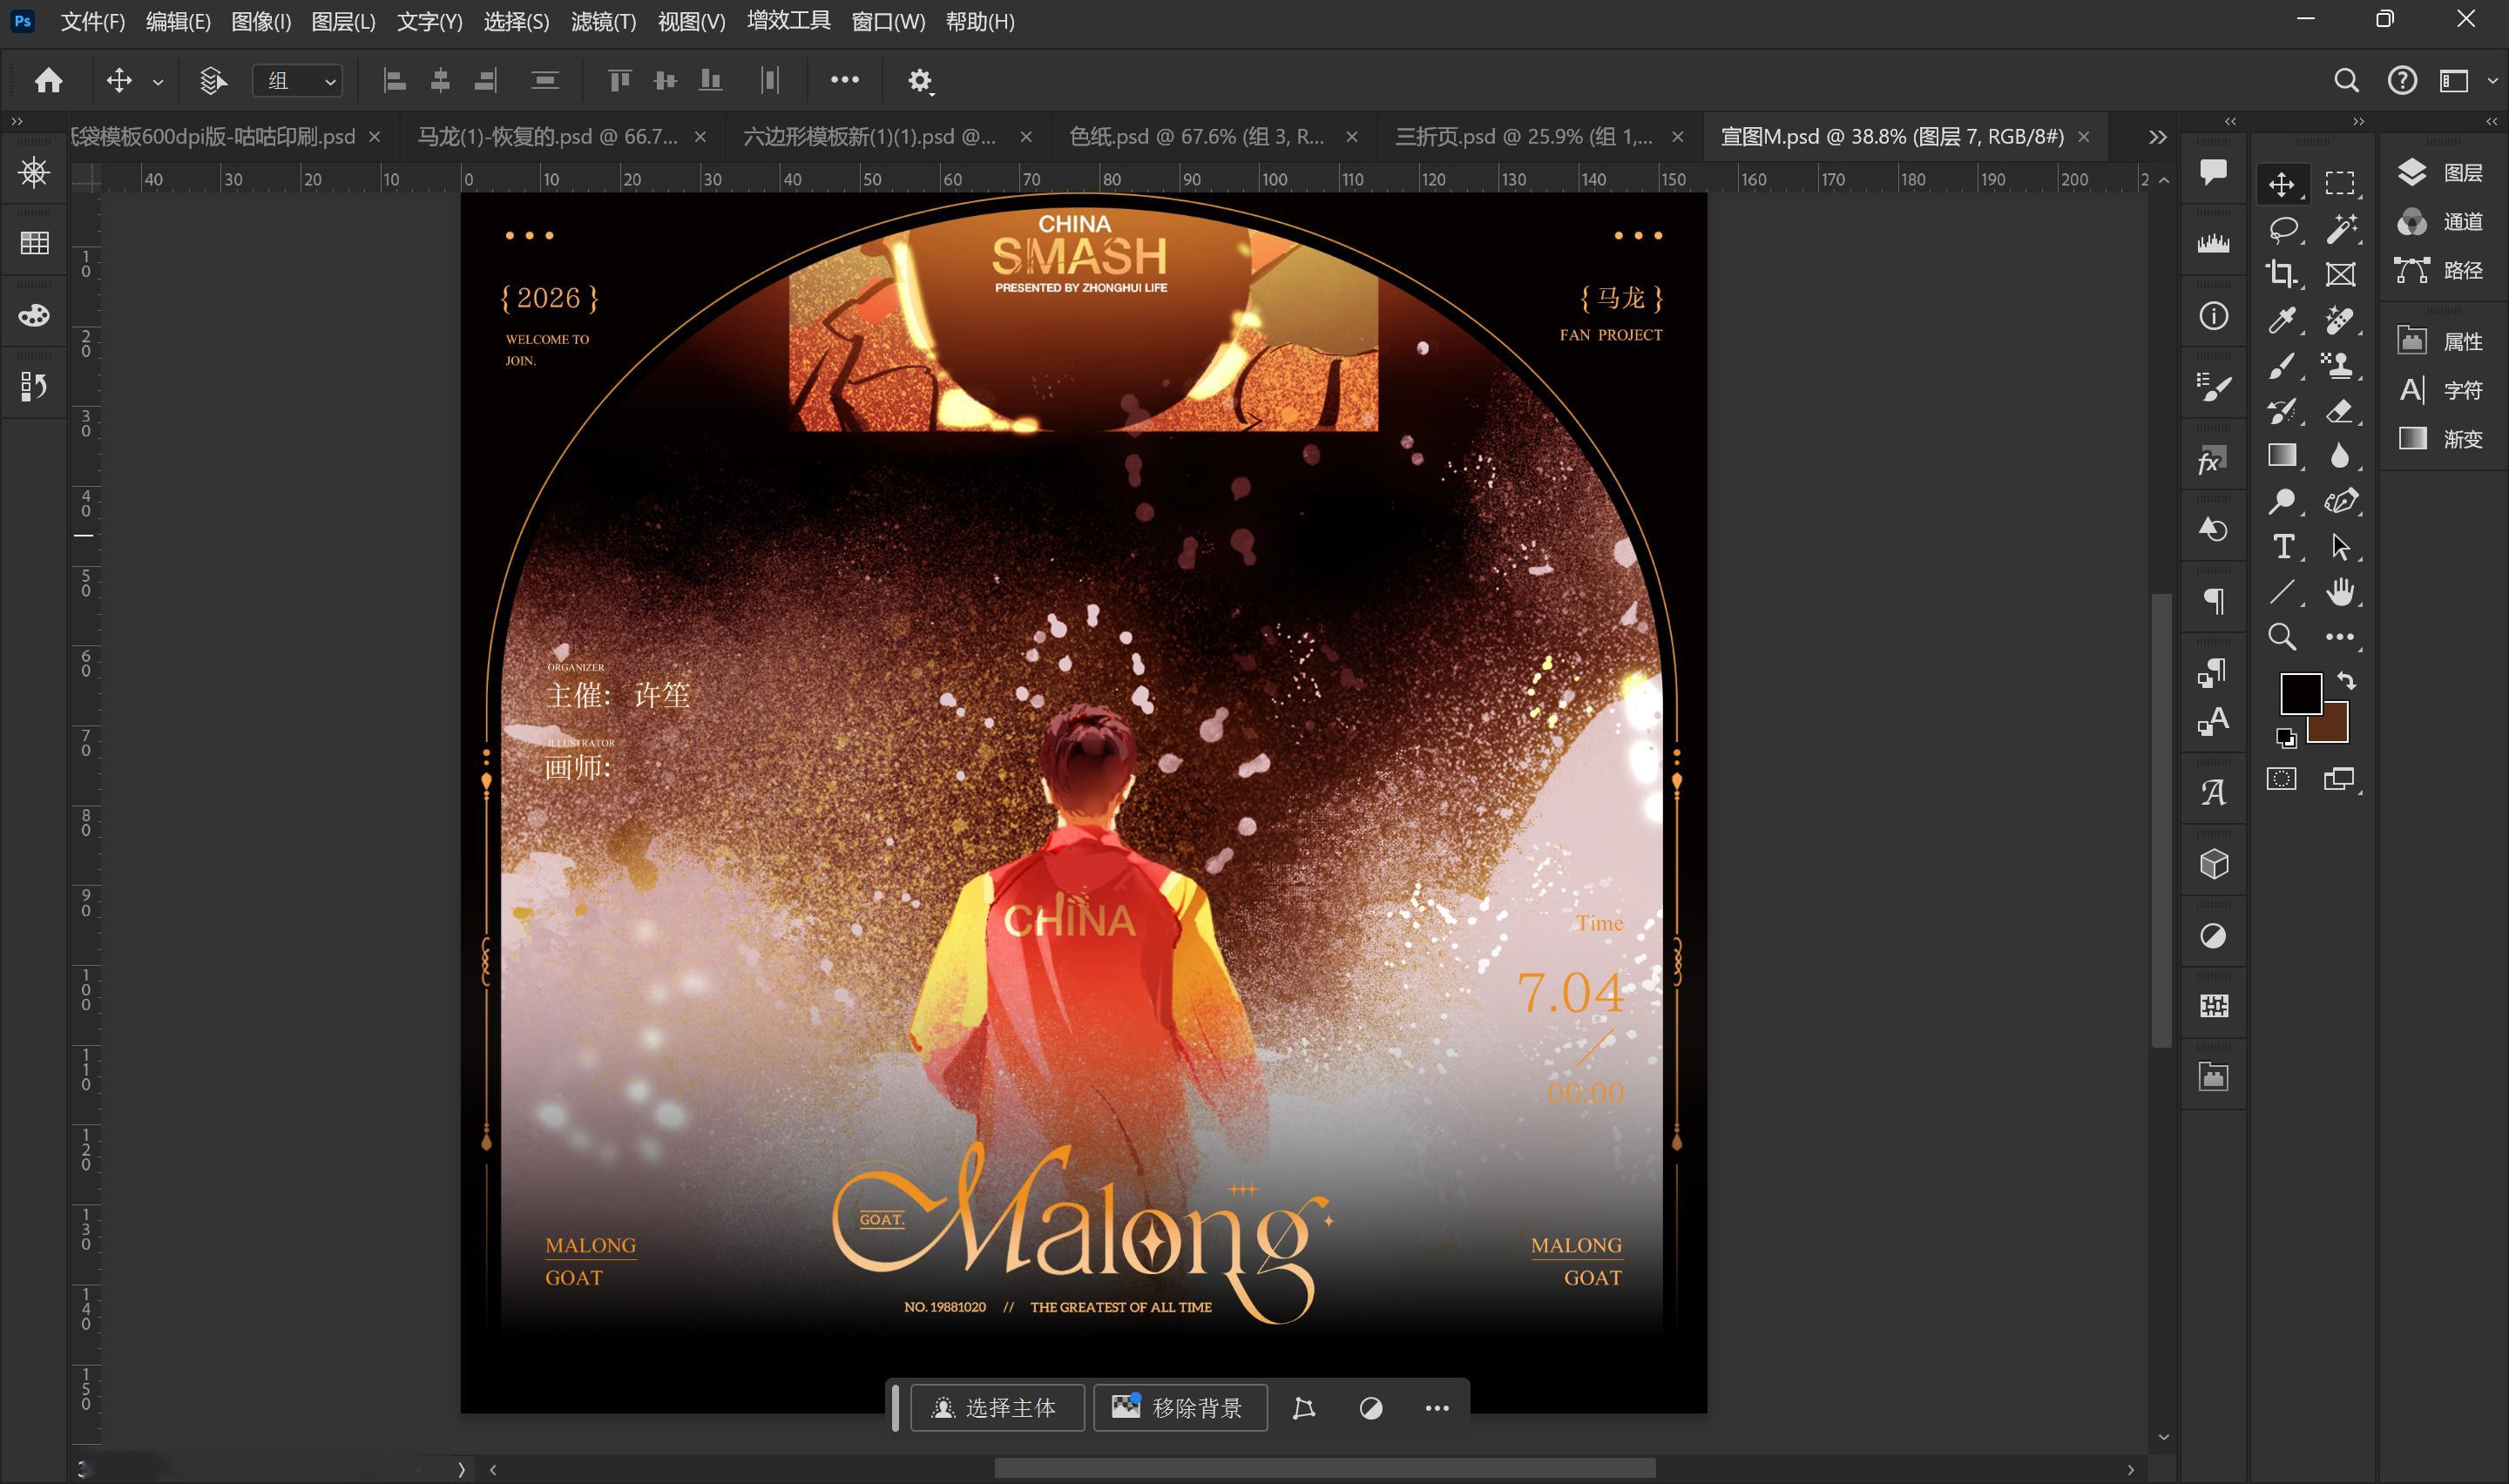Select the Frame tool

pyautogui.click(x=2339, y=274)
